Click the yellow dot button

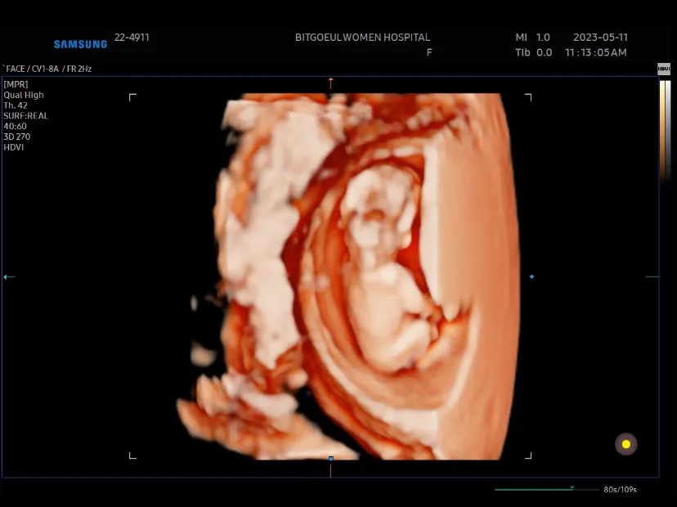(626, 444)
